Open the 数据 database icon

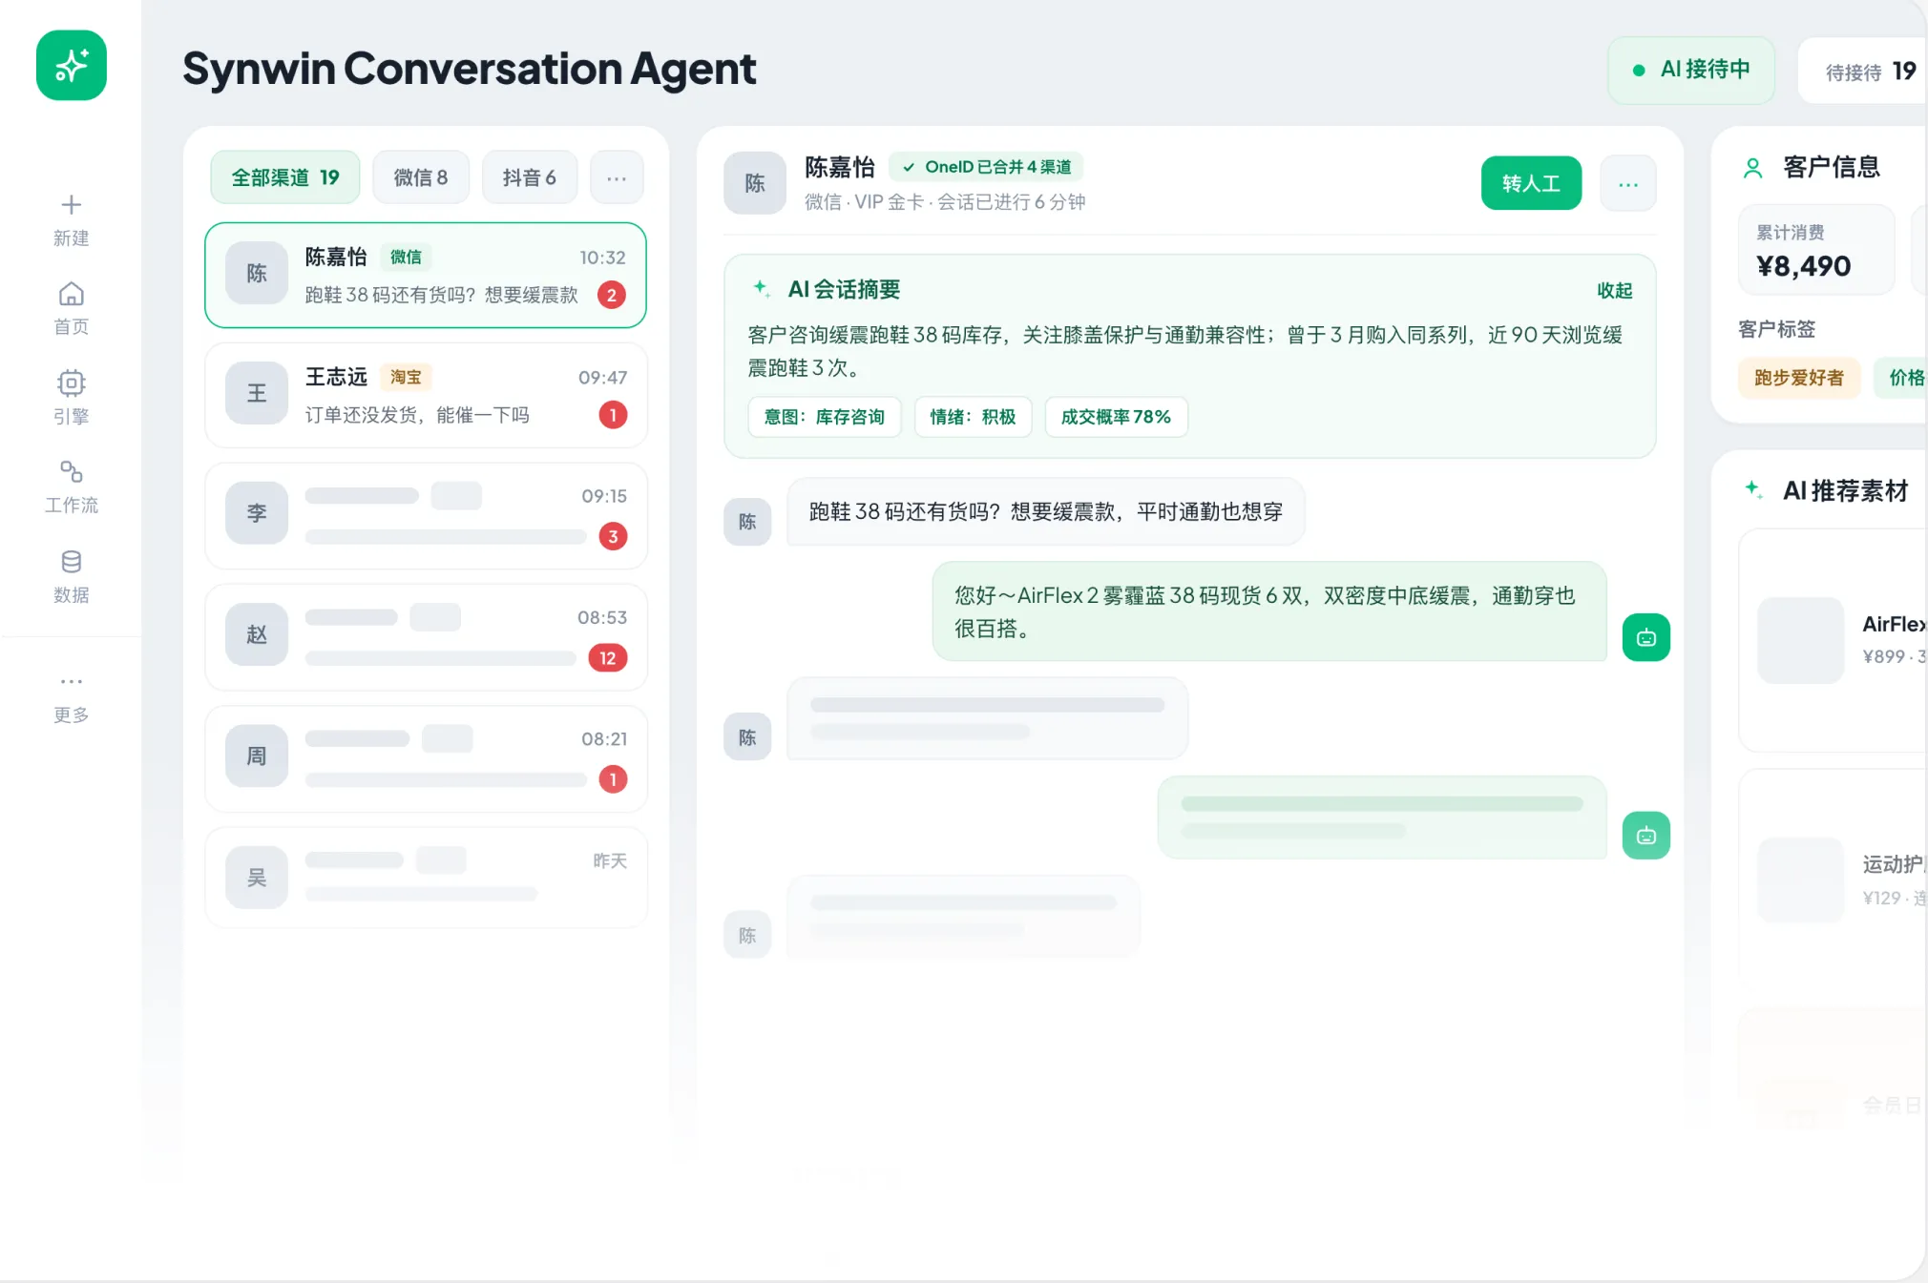(72, 562)
